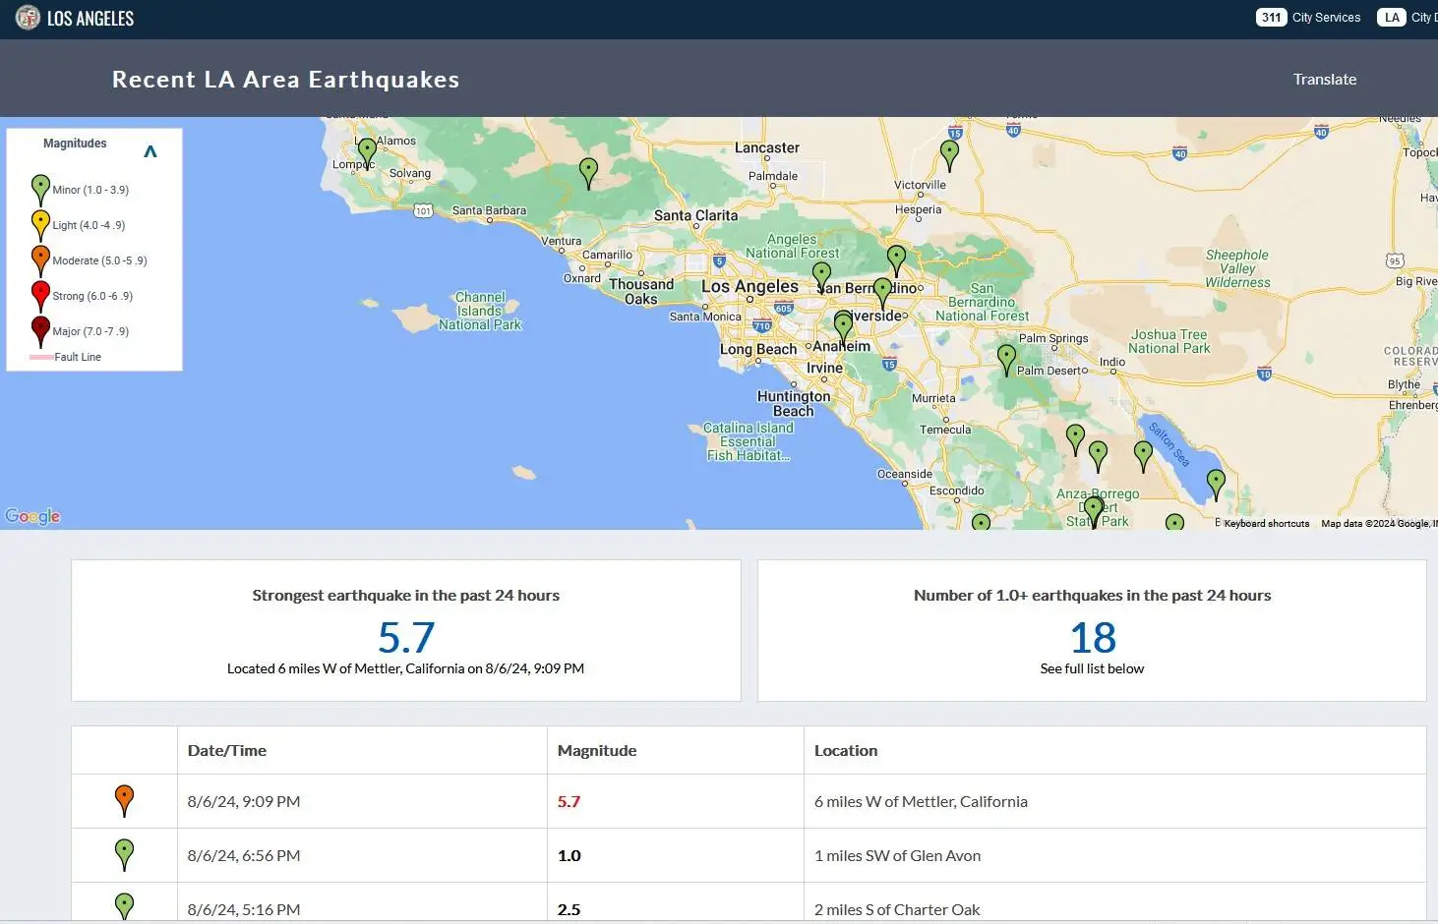This screenshot has height=924, width=1438.
Task: Click the Los Angeles city seal logo
Action: (x=28, y=18)
